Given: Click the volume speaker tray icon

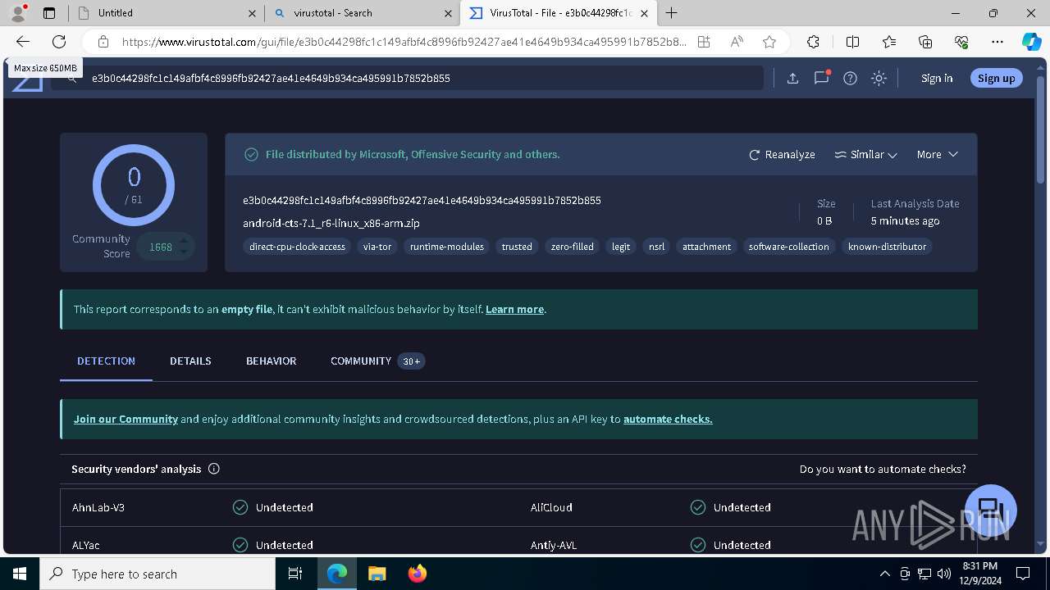Looking at the screenshot, I should click(943, 574).
